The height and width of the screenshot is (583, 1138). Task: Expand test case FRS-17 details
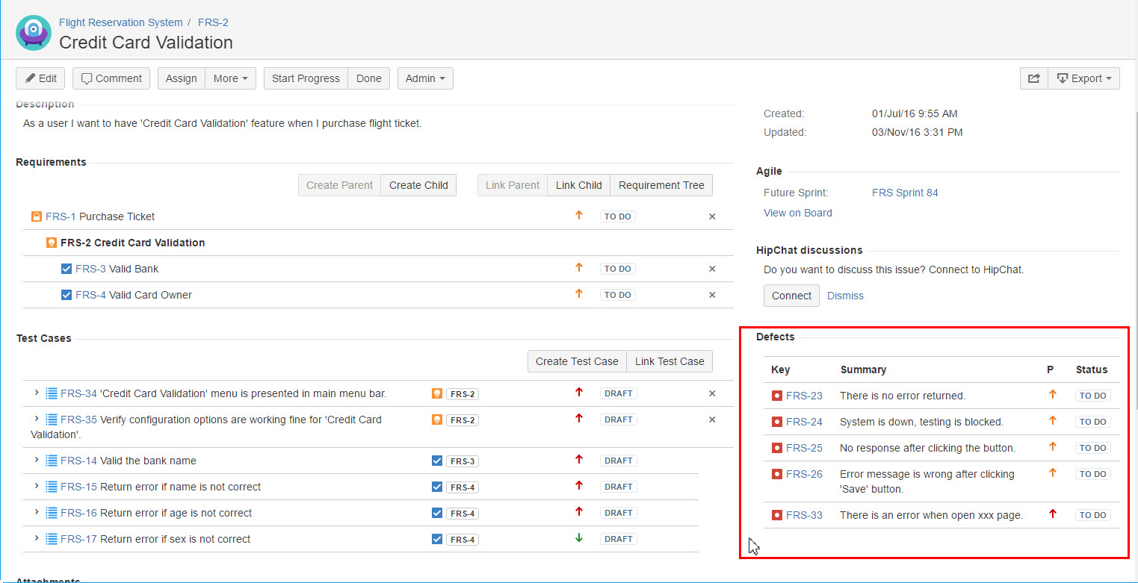(x=36, y=538)
